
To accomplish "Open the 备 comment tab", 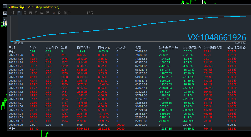I will (59, 13).
